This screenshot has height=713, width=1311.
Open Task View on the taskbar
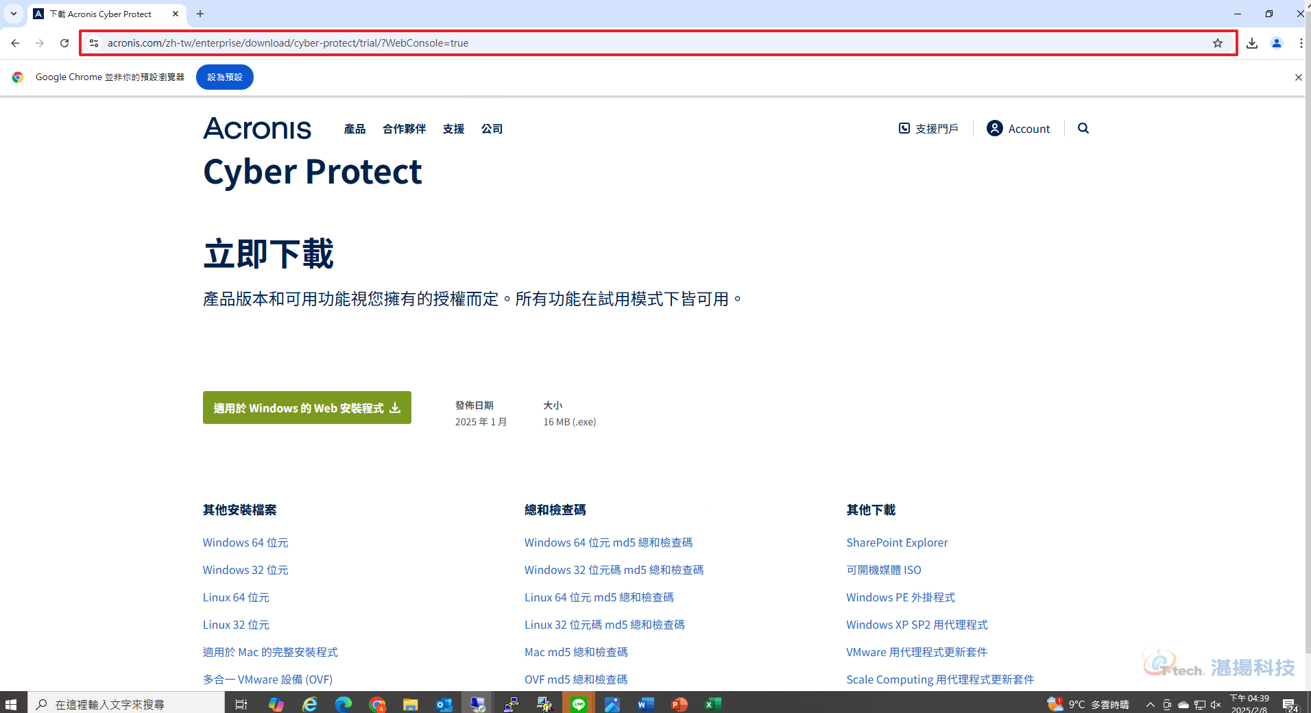(241, 703)
